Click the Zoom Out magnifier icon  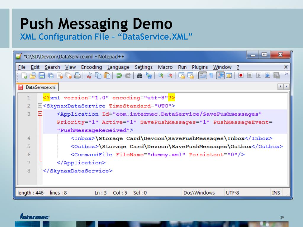pos(170,75)
